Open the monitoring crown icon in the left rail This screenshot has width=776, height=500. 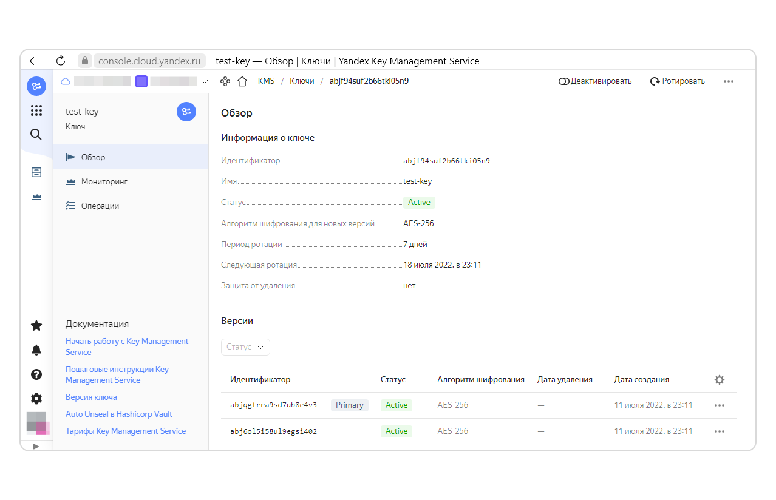(36, 197)
